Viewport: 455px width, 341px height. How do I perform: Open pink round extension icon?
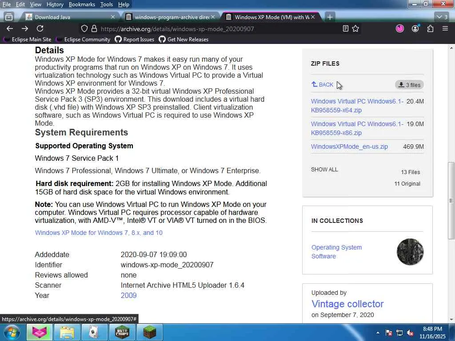pos(400,28)
